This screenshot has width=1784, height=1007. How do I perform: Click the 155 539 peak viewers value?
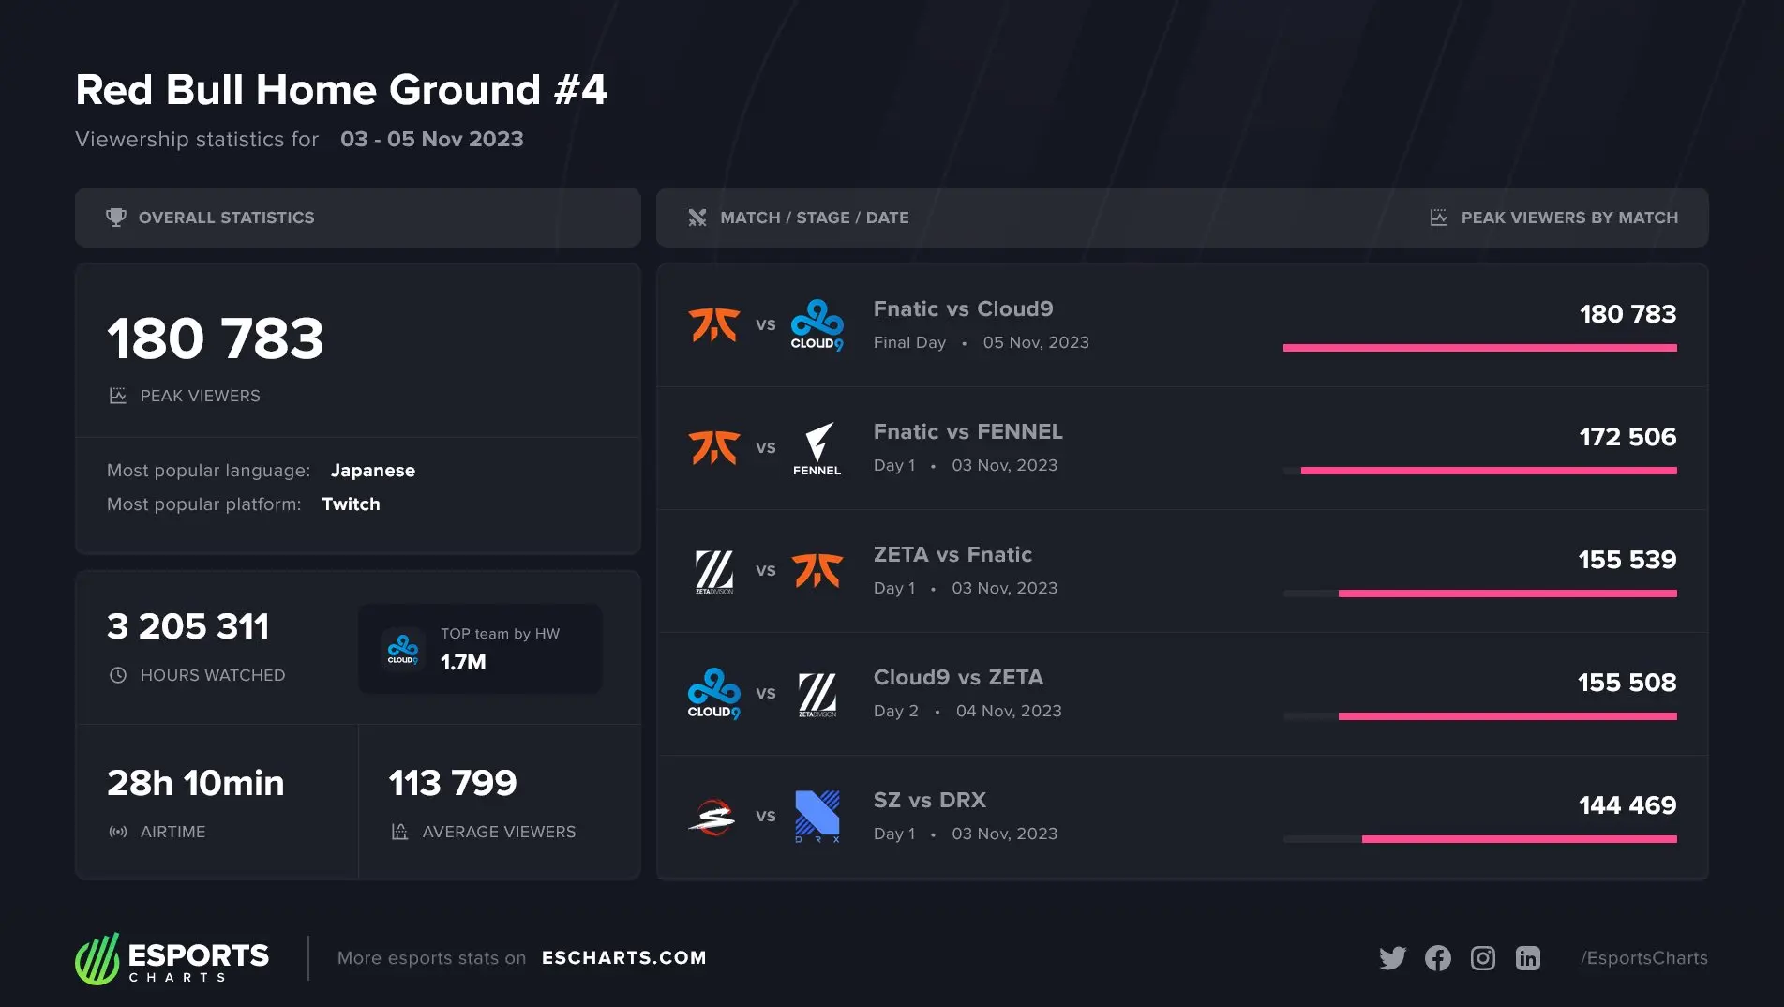tap(1627, 560)
